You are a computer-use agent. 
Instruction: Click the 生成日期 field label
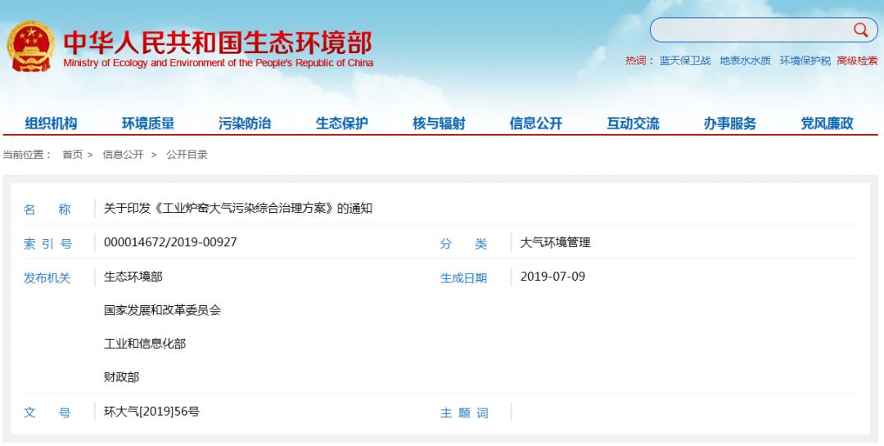point(463,278)
